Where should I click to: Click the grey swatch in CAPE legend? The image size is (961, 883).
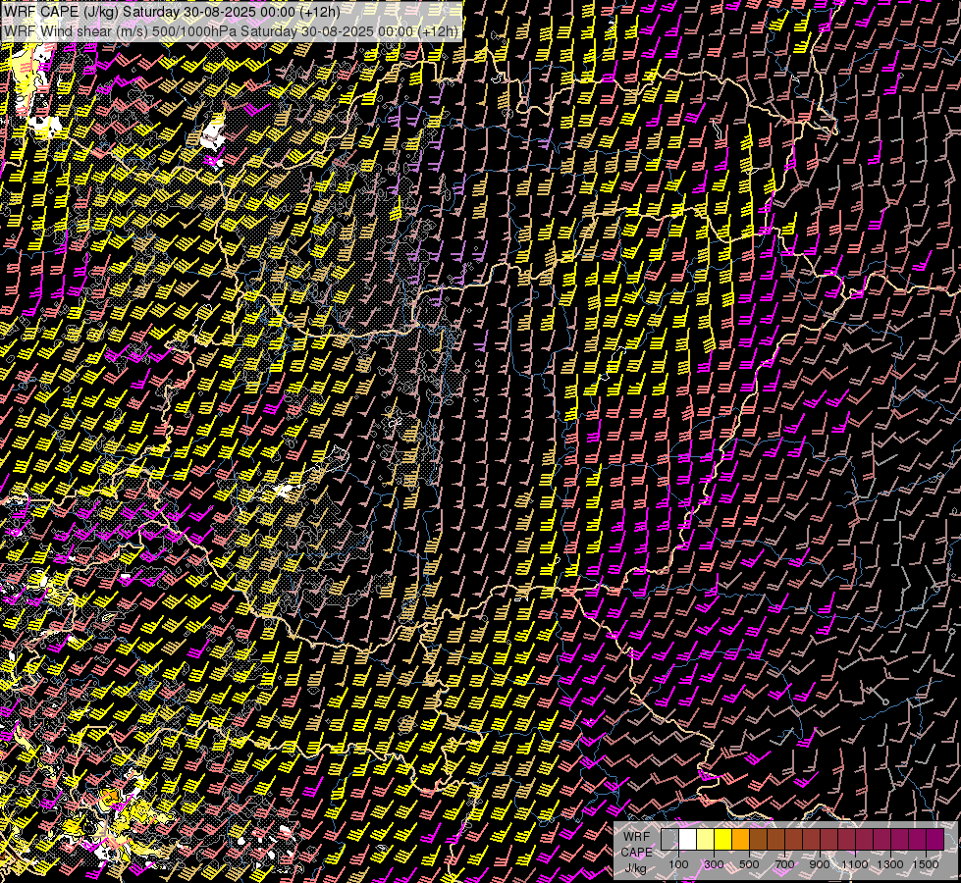669,839
